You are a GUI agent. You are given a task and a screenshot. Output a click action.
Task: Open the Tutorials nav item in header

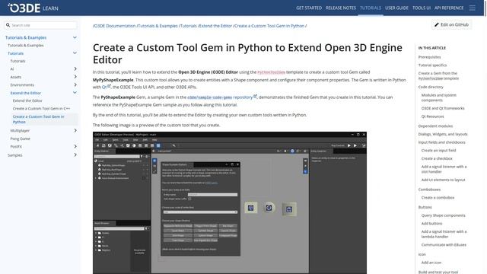pos(371,8)
